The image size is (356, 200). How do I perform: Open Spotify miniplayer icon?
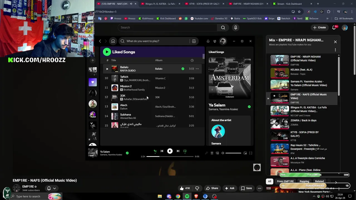click(245, 153)
